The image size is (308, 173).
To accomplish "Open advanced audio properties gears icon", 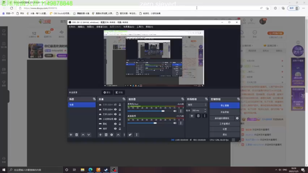I will click(130, 135).
